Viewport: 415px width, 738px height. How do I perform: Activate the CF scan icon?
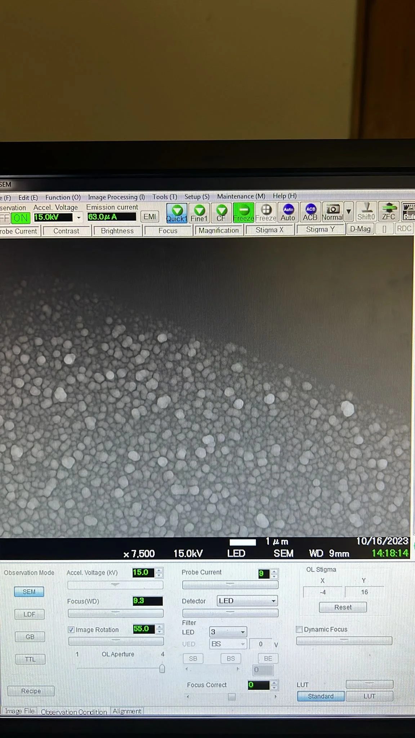pyautogui.click(x=221, y=213)
